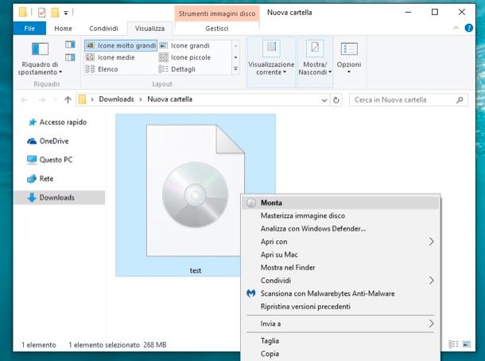Select Icone piccole layout
This screenshot has width=485, height=361.
(184, 57)
